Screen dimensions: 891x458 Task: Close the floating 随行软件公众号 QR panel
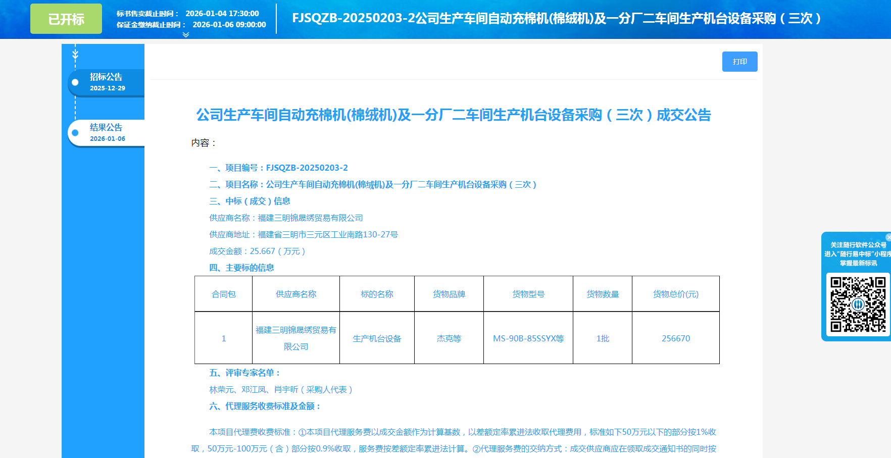[x=888, y=237]
